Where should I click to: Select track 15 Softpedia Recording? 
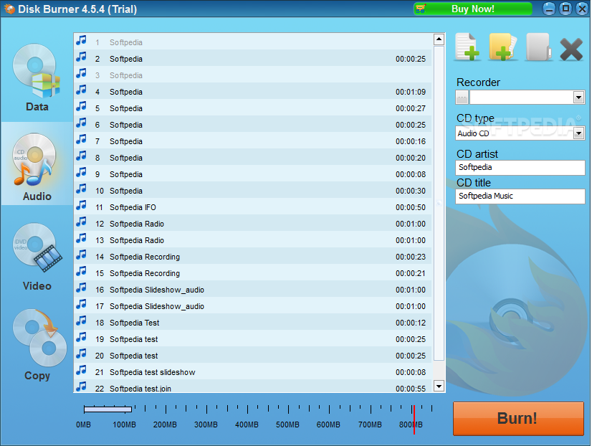(253, 273)
